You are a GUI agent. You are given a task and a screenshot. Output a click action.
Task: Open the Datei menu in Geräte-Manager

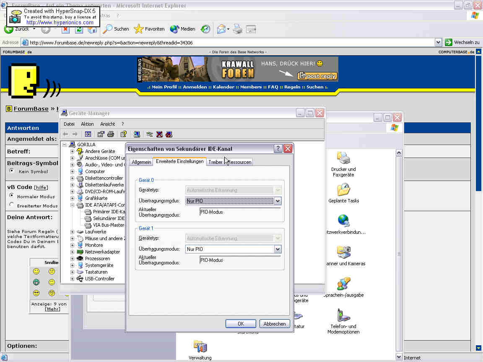pyautogui.click(x=69, y=124)
